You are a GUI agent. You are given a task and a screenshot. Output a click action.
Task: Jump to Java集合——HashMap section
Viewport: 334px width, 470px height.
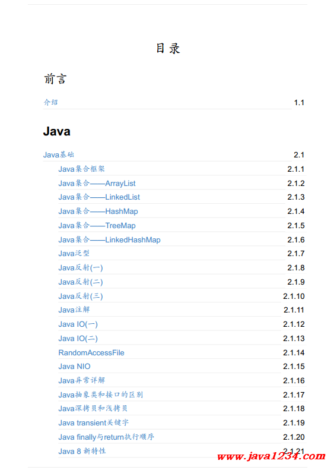pyautogui.click(x=98, y=212)
